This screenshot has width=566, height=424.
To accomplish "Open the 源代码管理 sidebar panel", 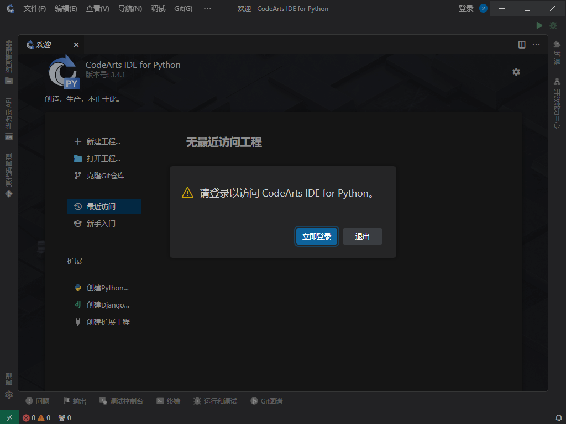I will [9, 176].
